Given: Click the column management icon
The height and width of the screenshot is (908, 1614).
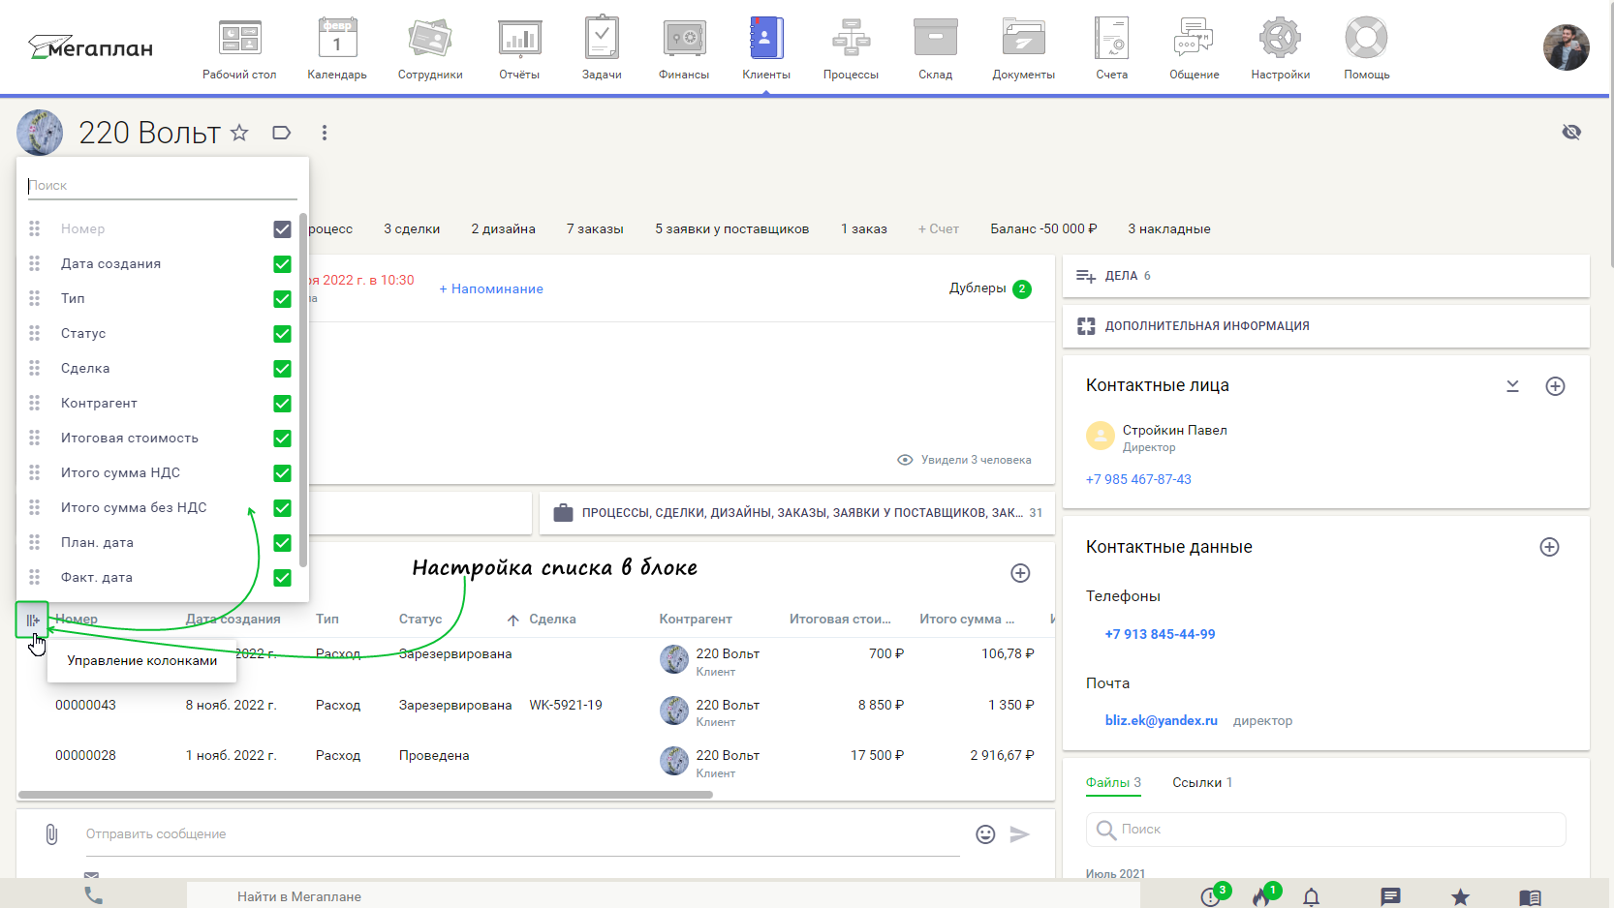Looking at the screenshot, I should click(33, 620).
